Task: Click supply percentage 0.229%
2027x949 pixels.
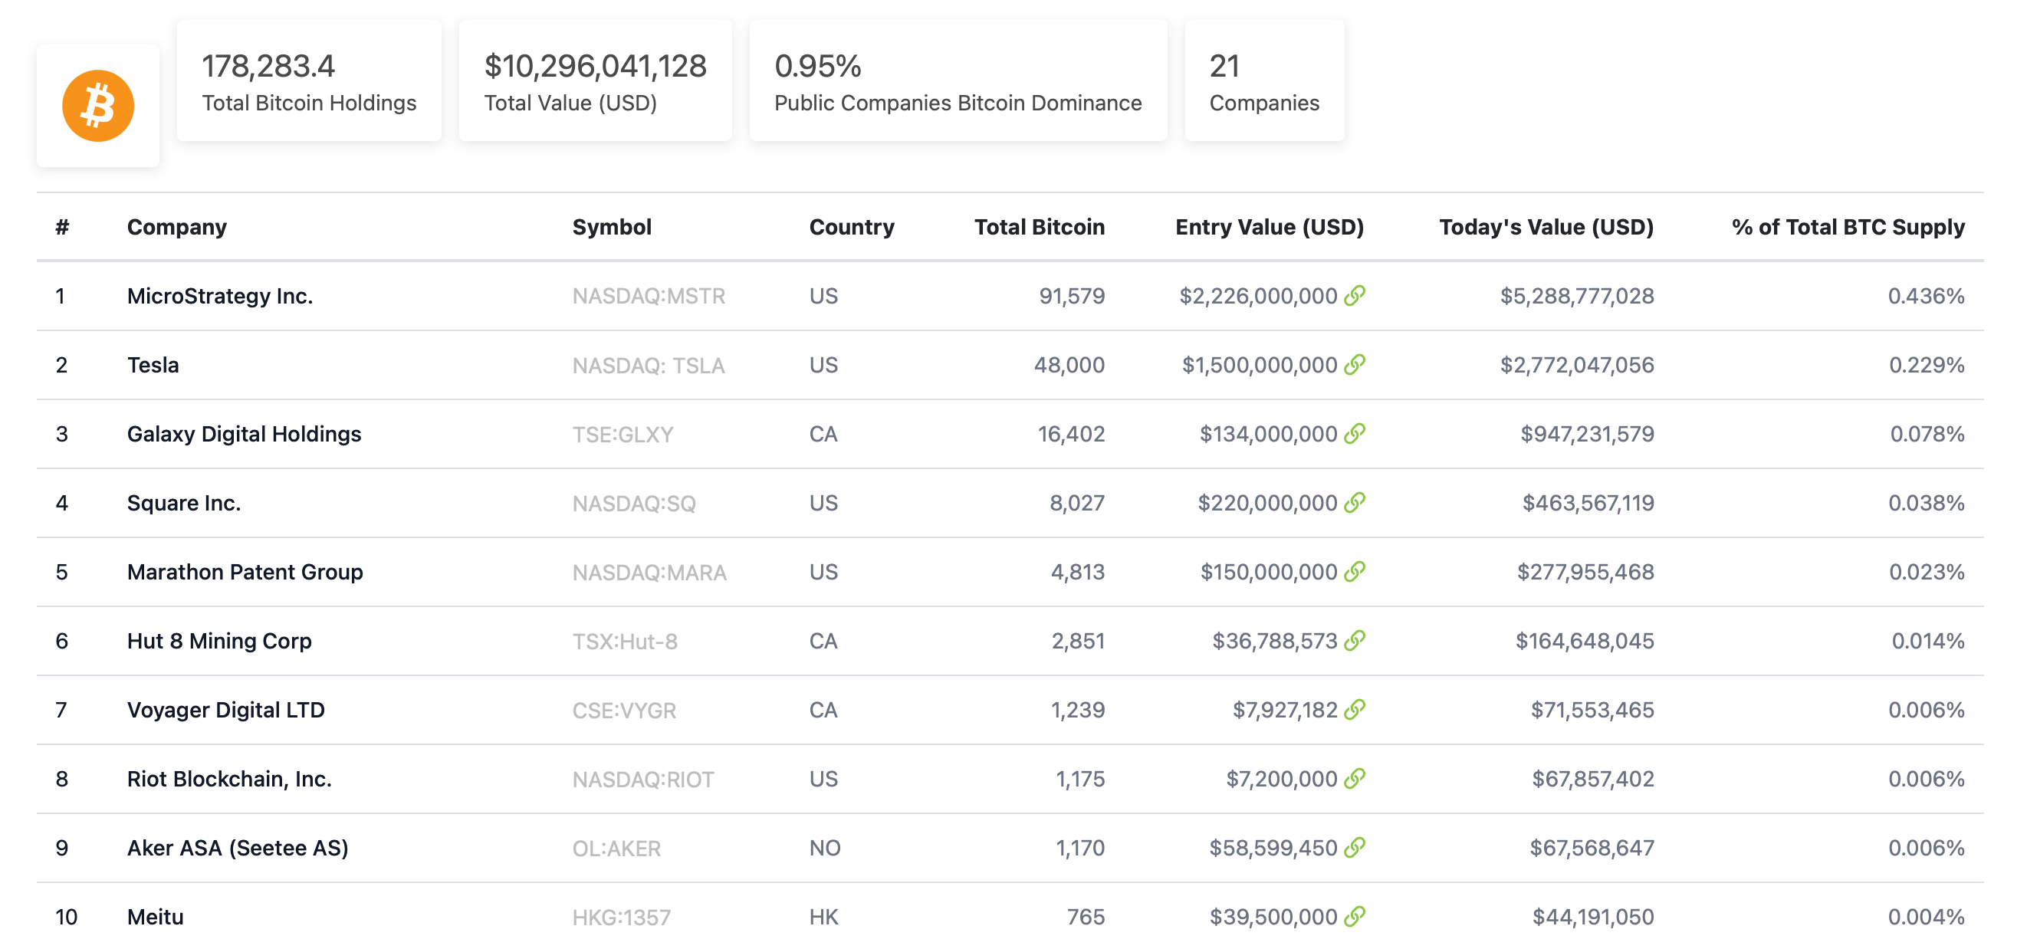Action: [x=1927, y=365]
